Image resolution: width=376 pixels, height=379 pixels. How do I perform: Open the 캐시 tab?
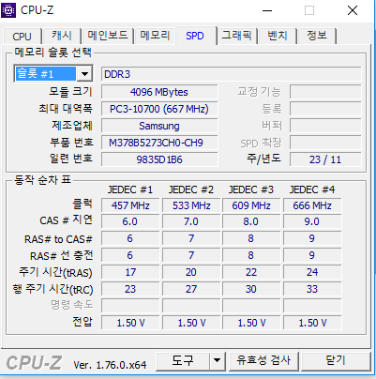[62, 36]
